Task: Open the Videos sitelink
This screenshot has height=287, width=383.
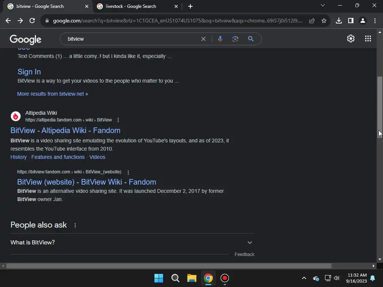Action: 97,157
